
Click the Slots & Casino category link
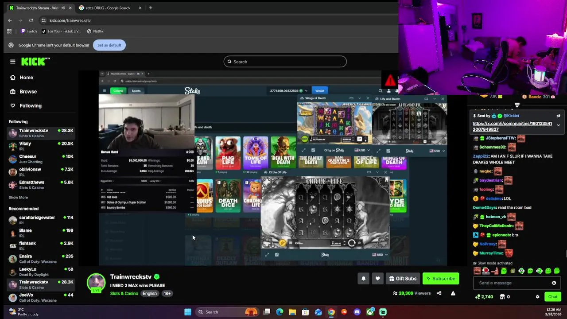[x=124, y=294]
